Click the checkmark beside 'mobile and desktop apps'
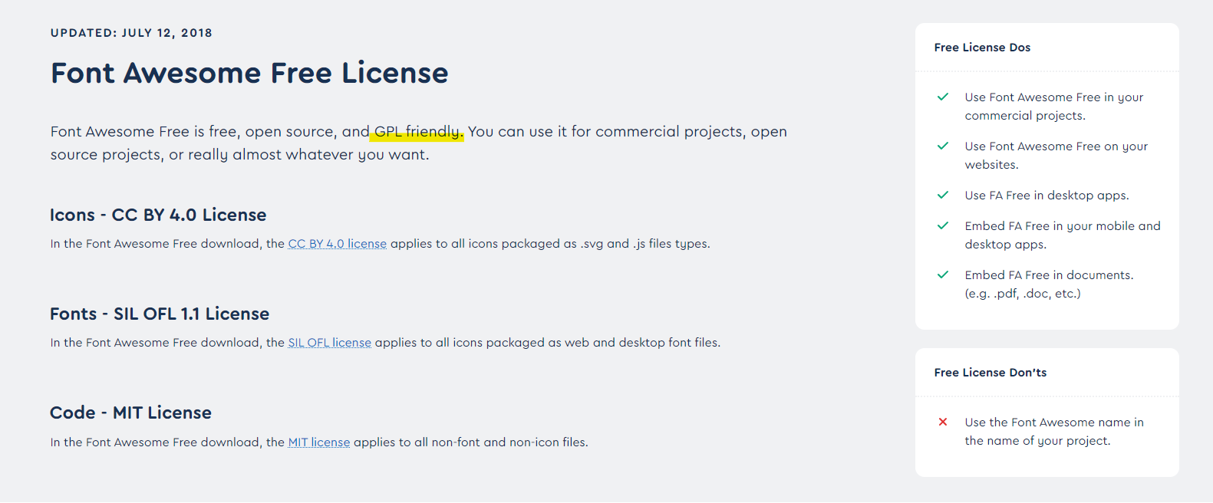Image resolution: width=1213 pixels, height=503 pixels. click(x=943, y=225)
